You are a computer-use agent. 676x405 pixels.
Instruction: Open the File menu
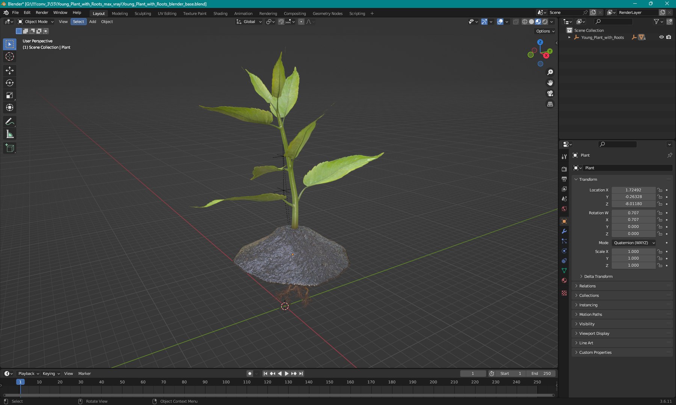(x=15, y=12)
